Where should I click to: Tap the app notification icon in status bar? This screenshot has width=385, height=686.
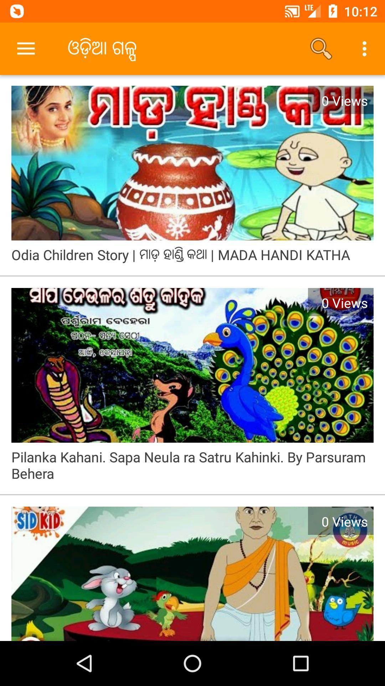[17, 11]
